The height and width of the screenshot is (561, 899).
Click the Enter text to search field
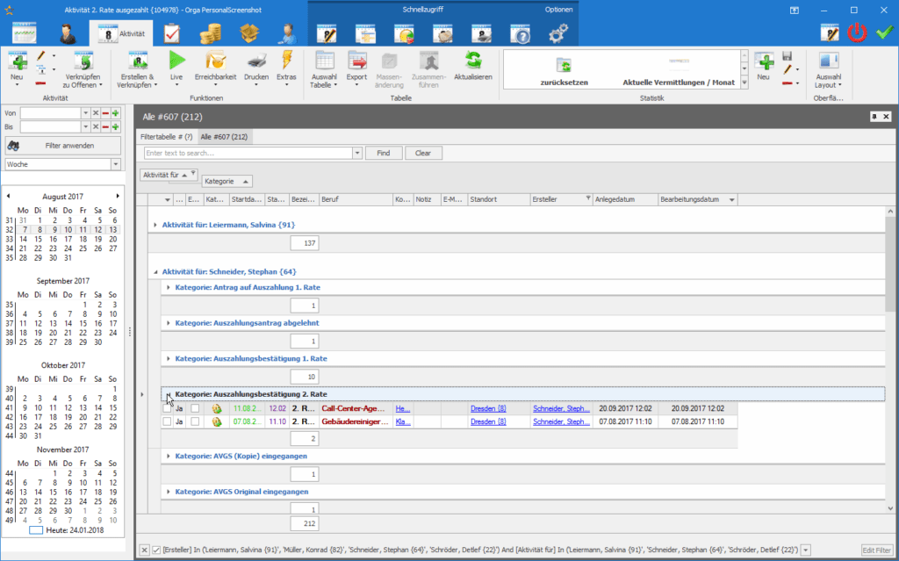pyautogui.click(x=248, y=153)
